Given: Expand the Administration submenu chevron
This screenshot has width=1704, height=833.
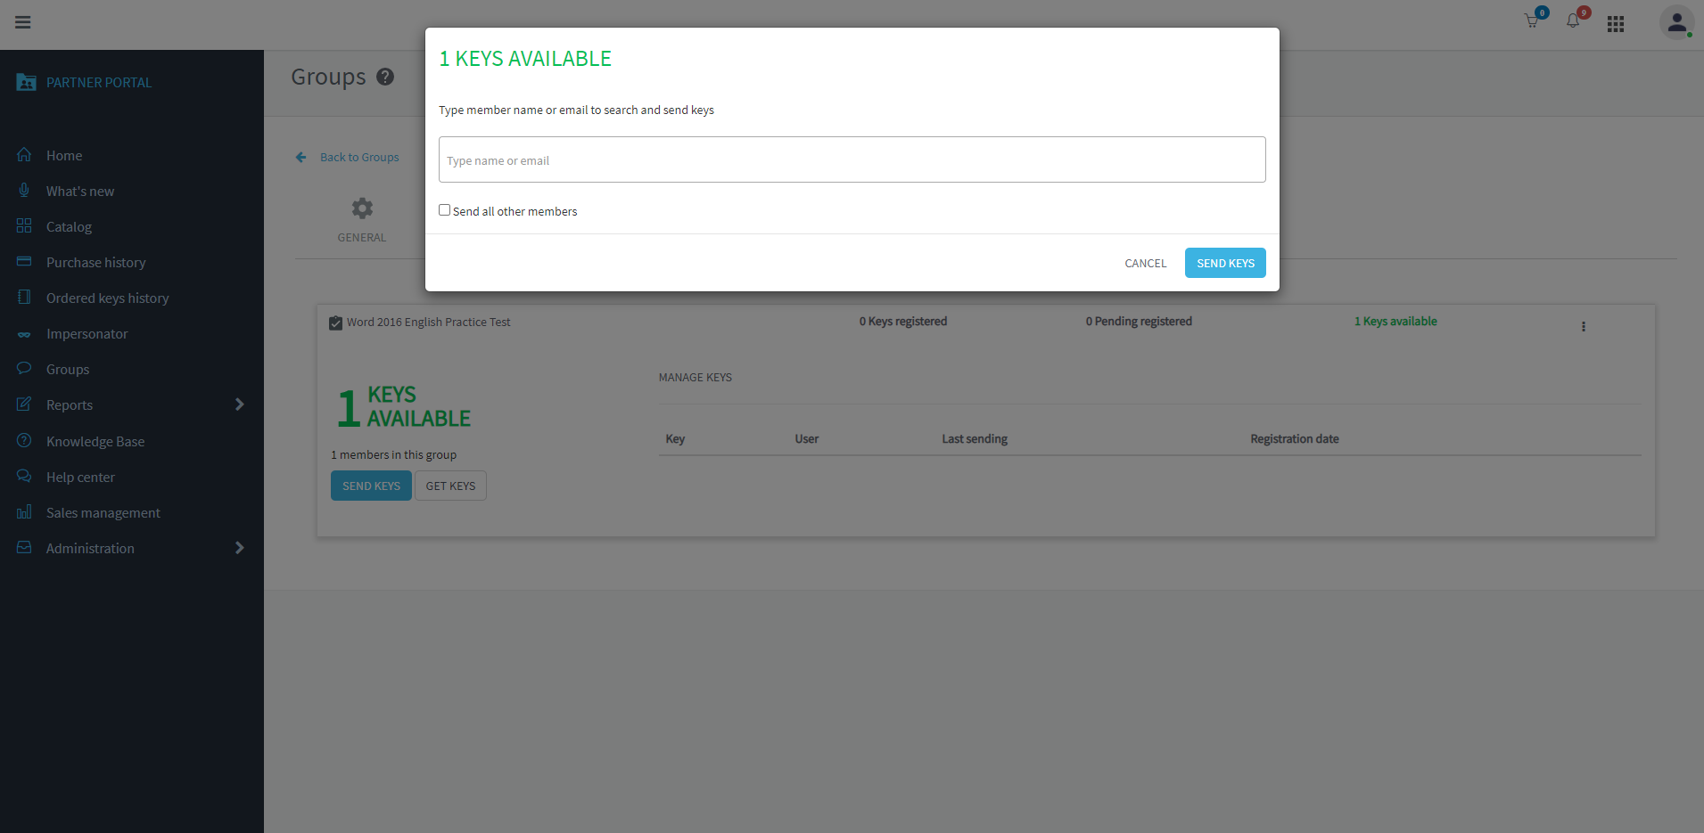Looking at the screenshot, I should (239, 548).
